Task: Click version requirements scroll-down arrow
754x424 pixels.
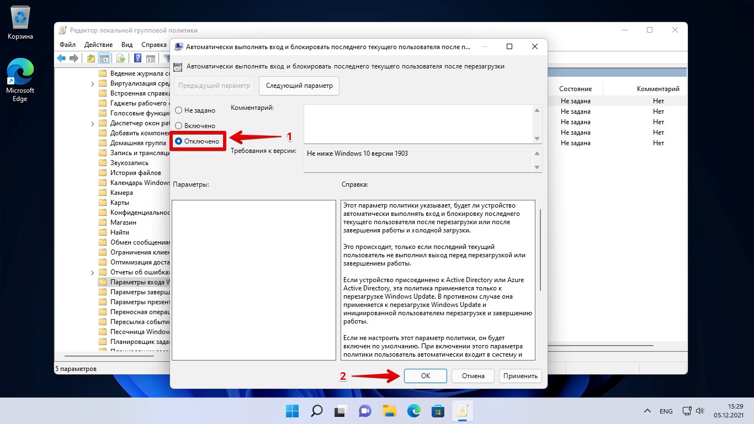Action: [537, 167]
